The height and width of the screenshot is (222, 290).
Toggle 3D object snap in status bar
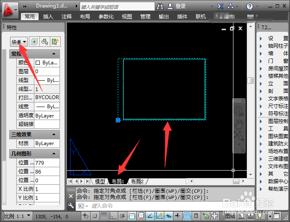tap(141, 216)
